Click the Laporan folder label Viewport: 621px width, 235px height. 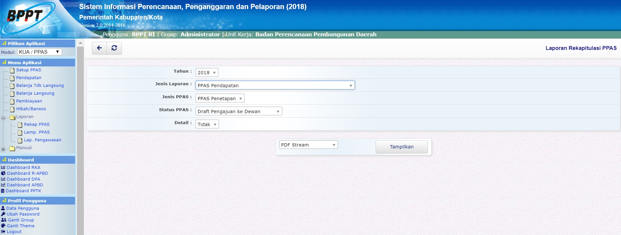pos(25,116)
